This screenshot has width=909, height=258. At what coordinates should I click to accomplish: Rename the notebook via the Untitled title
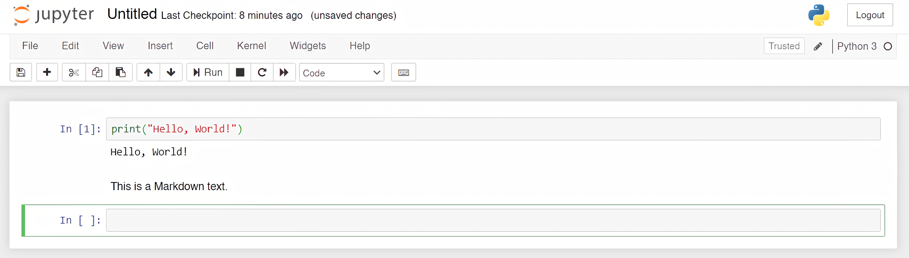coord(132,14)
